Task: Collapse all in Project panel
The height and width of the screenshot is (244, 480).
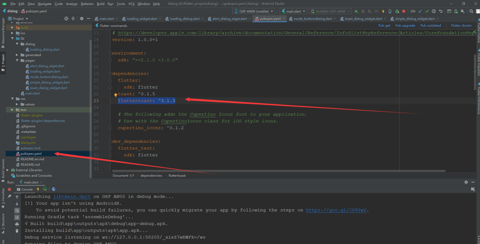Action: click(x=73, y=19)
